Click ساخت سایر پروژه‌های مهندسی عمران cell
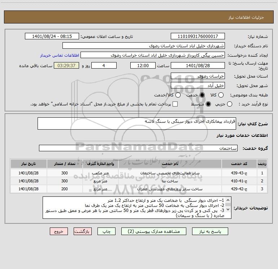The height and width of the screenshot is (269, 278). 170,189
